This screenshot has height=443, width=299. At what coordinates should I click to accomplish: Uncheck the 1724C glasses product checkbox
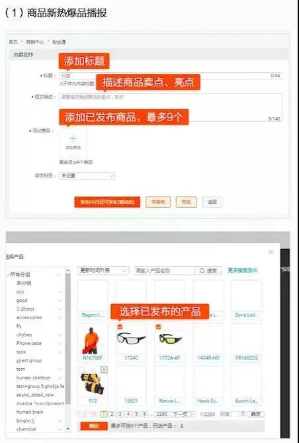(120, 327)
